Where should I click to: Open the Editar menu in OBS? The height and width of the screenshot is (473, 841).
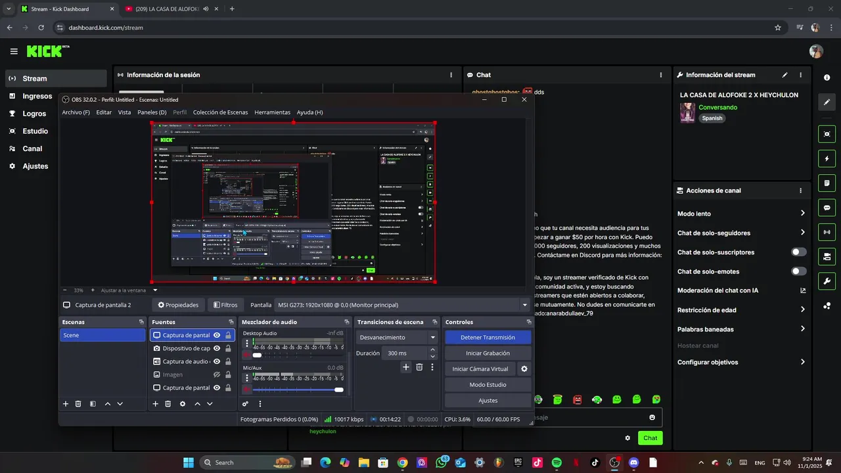(104, 112)
